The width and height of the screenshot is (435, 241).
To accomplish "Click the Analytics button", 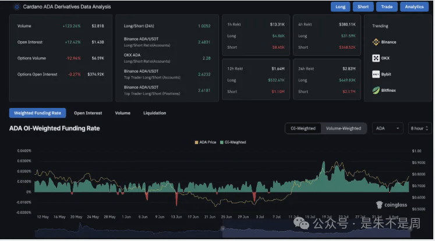I will pyautogui.click(x=414, y=7).
